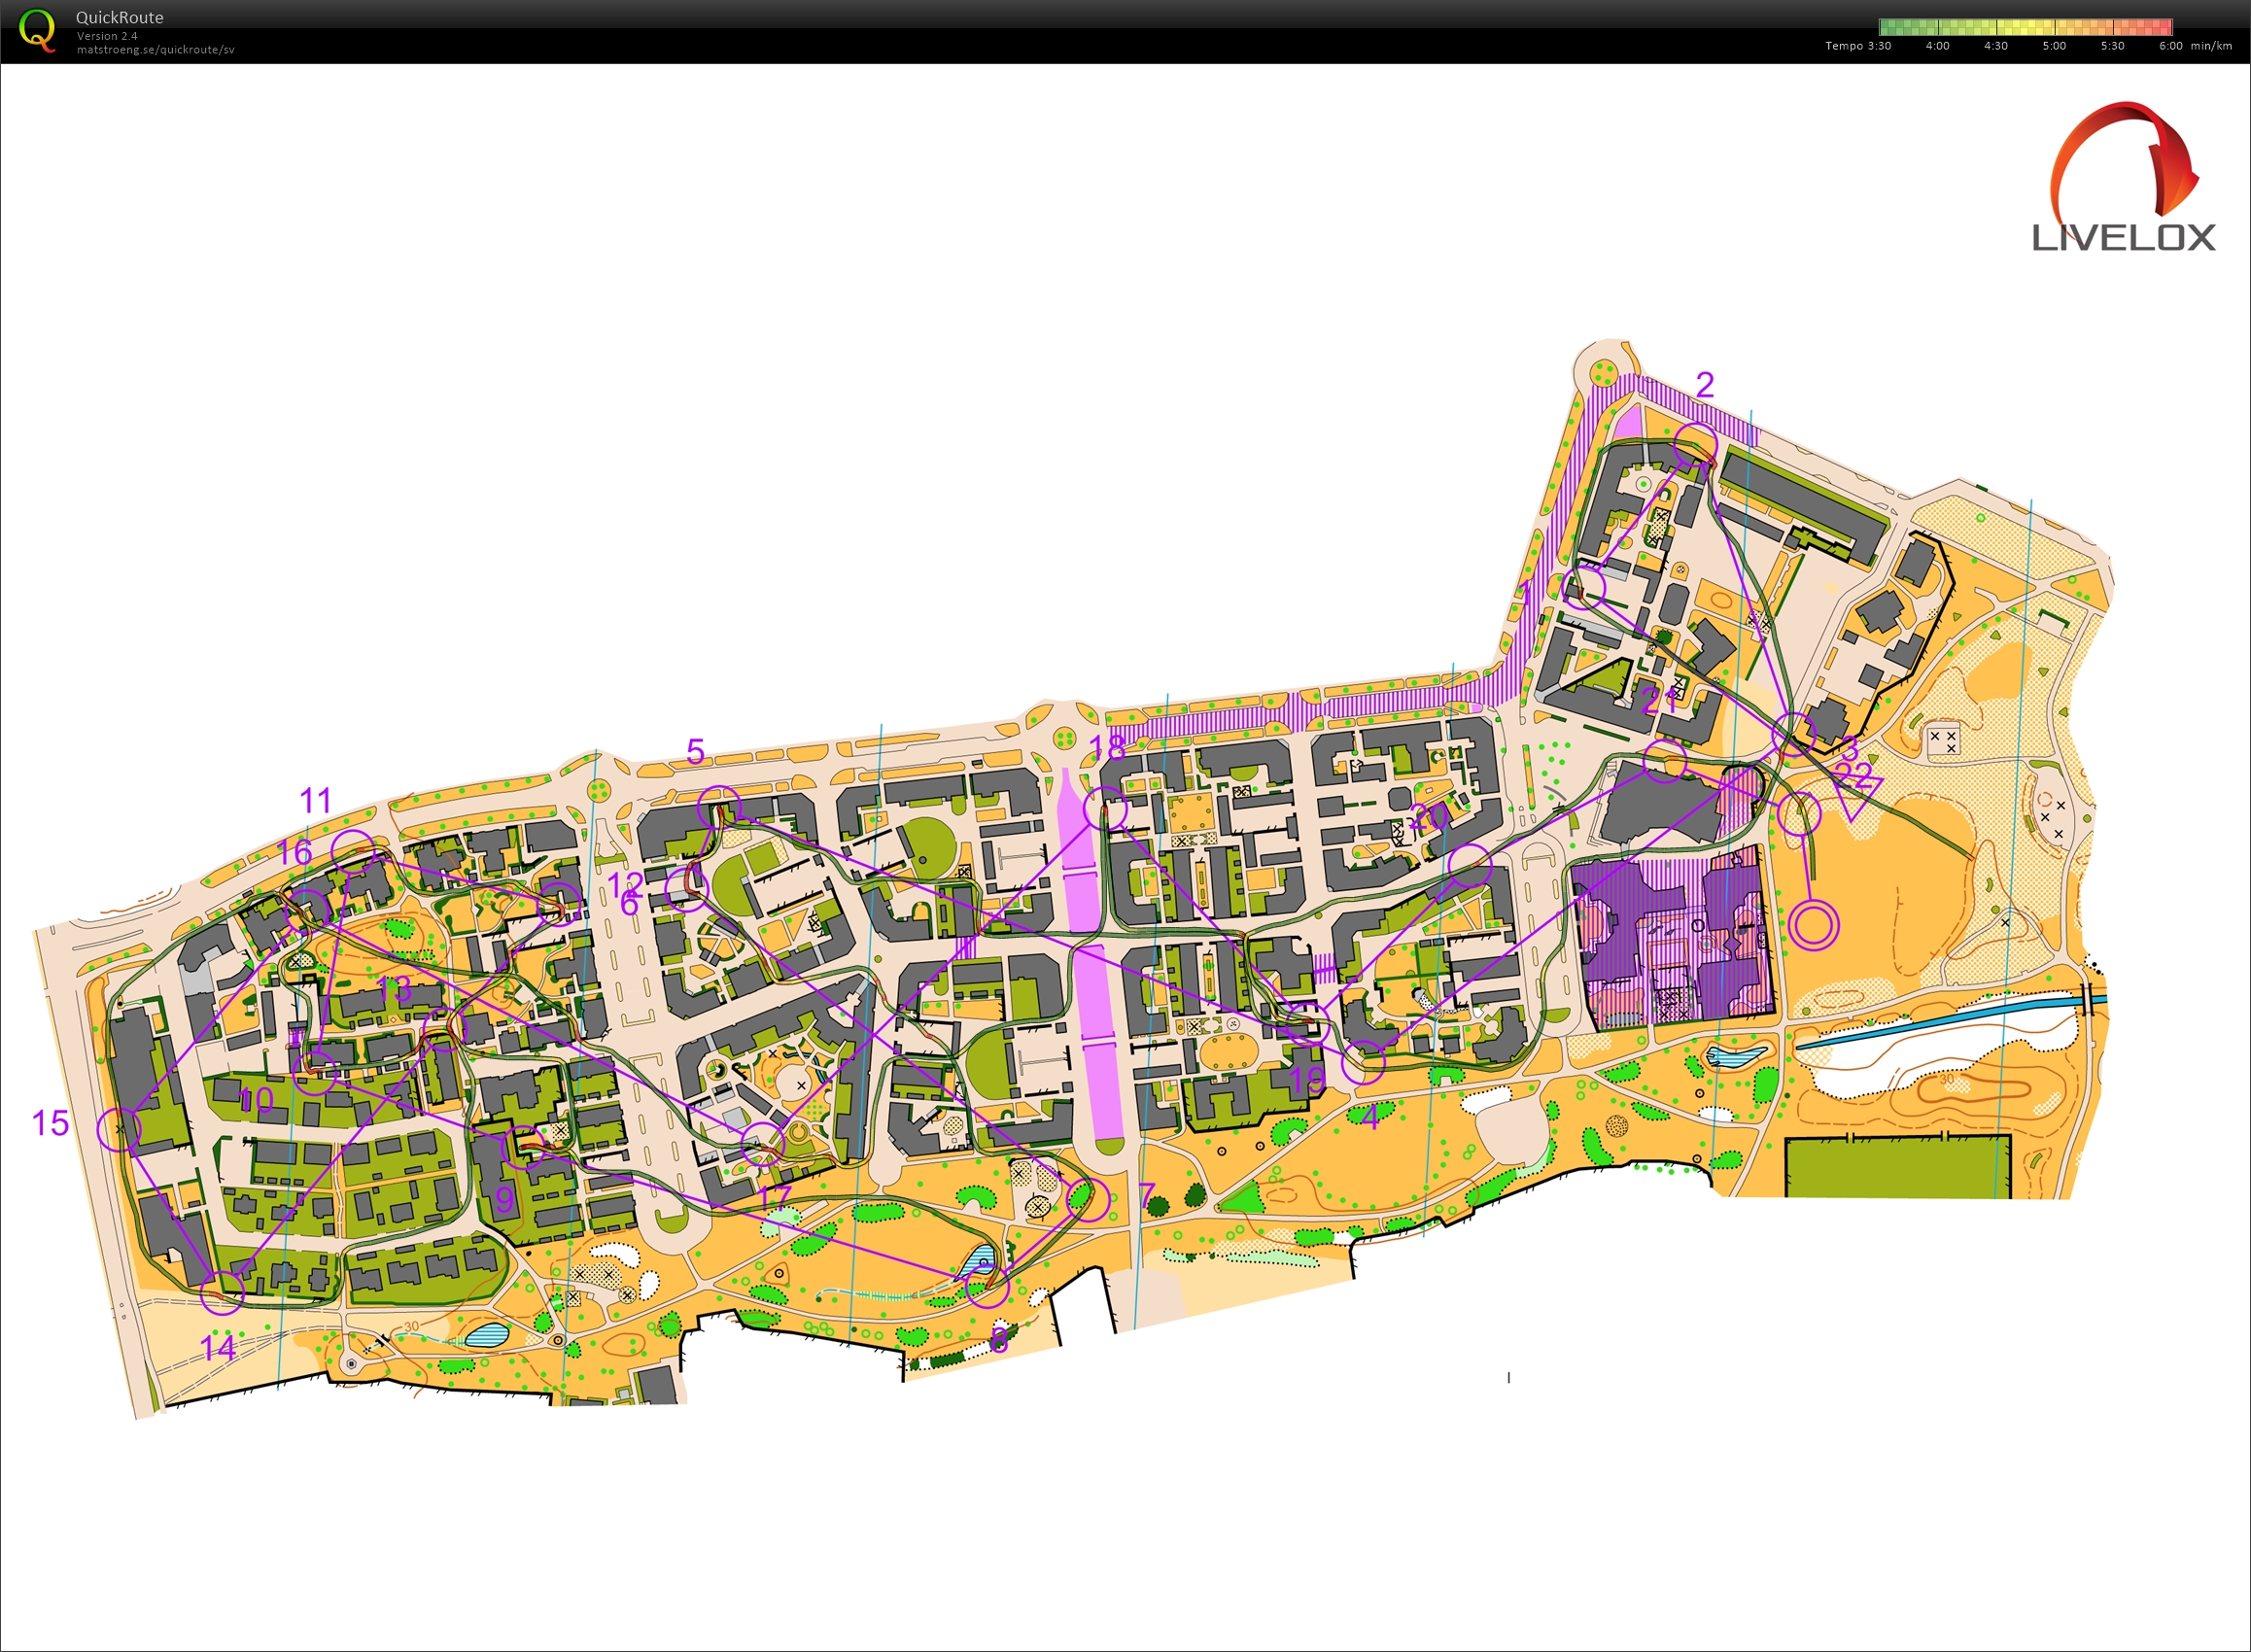The height and width of the screenshot is (1652, 2251).
Task: Select the control circle under label 11
Action: click(x=352, y=851)
